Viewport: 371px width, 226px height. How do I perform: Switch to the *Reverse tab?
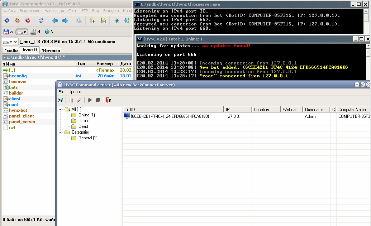(x=51, y=51)
